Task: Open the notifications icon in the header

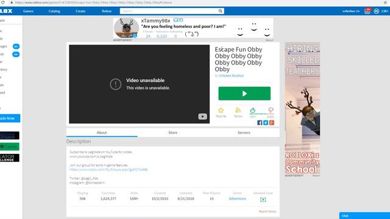Action: point(367,11)
